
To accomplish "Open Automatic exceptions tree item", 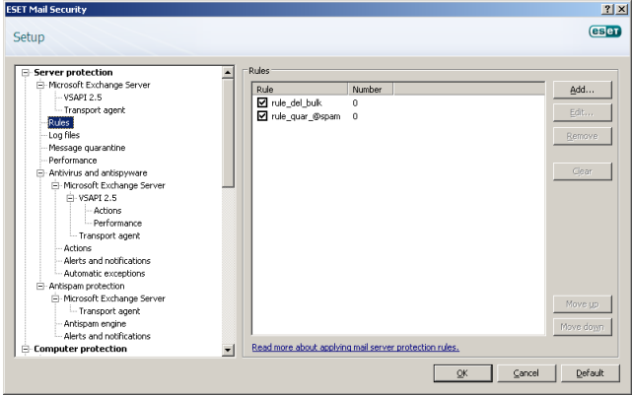I will [x=105, y=274].
